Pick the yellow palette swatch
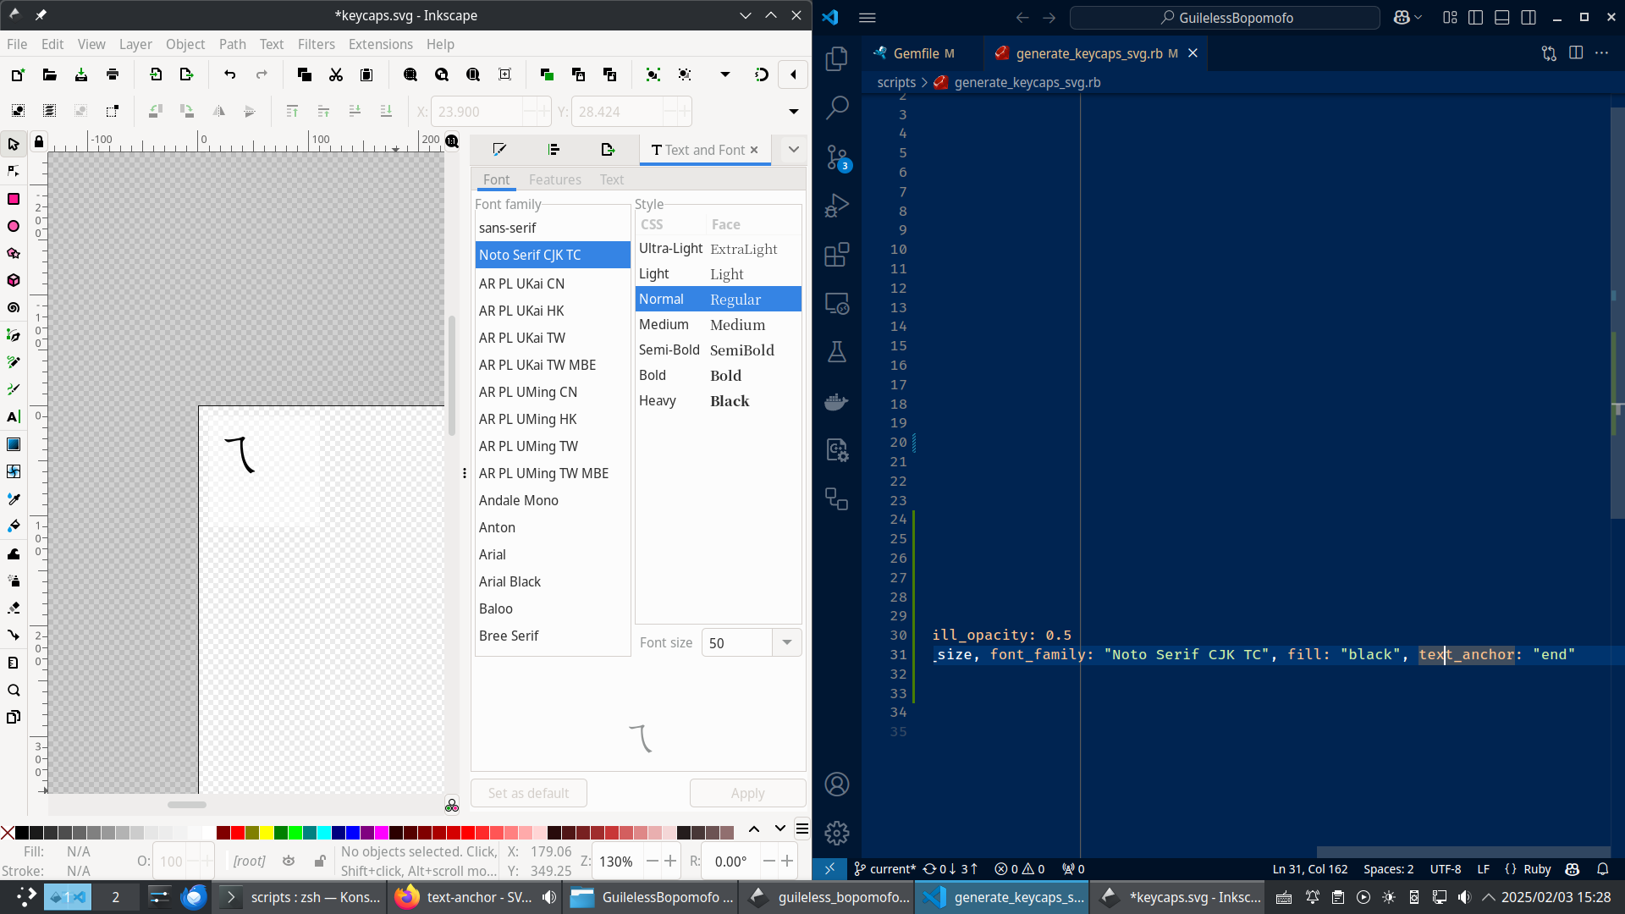 [x=267, y=833]
